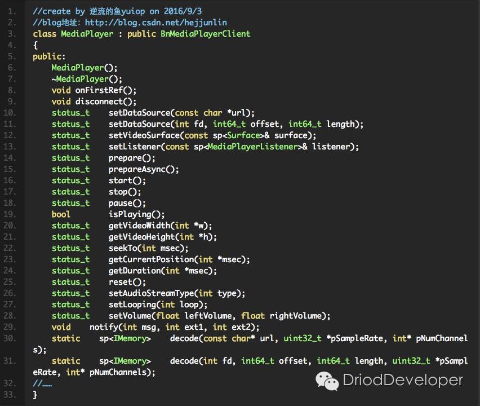Click 'prepareAsync();' method
This screenshot has height=406, width=480.
144,169
